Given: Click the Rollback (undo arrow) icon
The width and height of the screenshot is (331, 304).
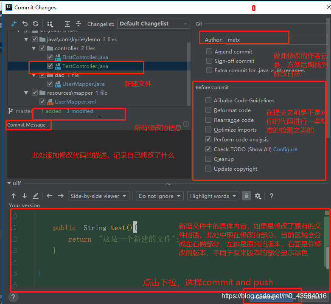Looking at the screenshot, I should 25,24.
